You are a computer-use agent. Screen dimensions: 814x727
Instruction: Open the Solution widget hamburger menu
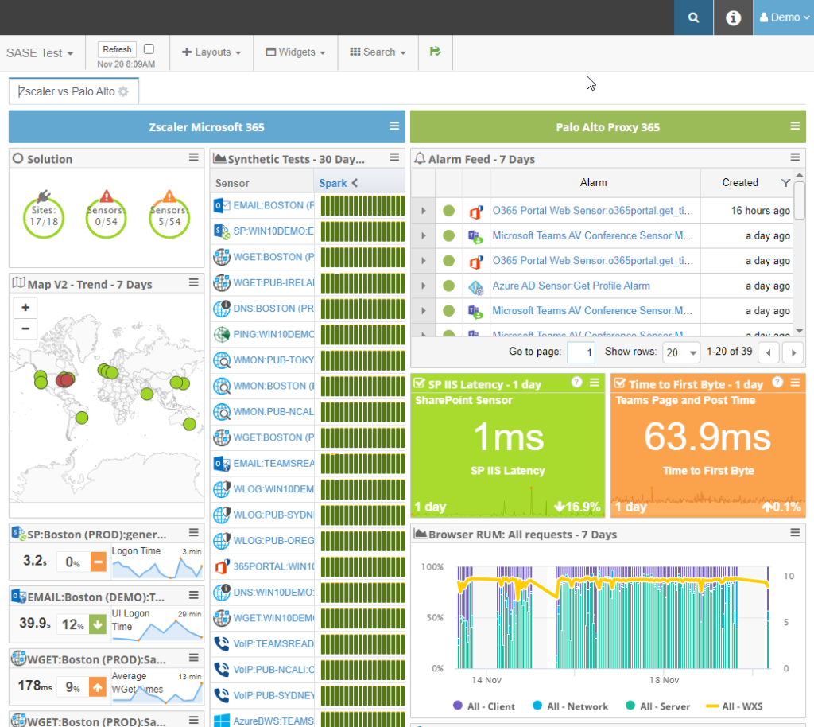coord(194,158)
